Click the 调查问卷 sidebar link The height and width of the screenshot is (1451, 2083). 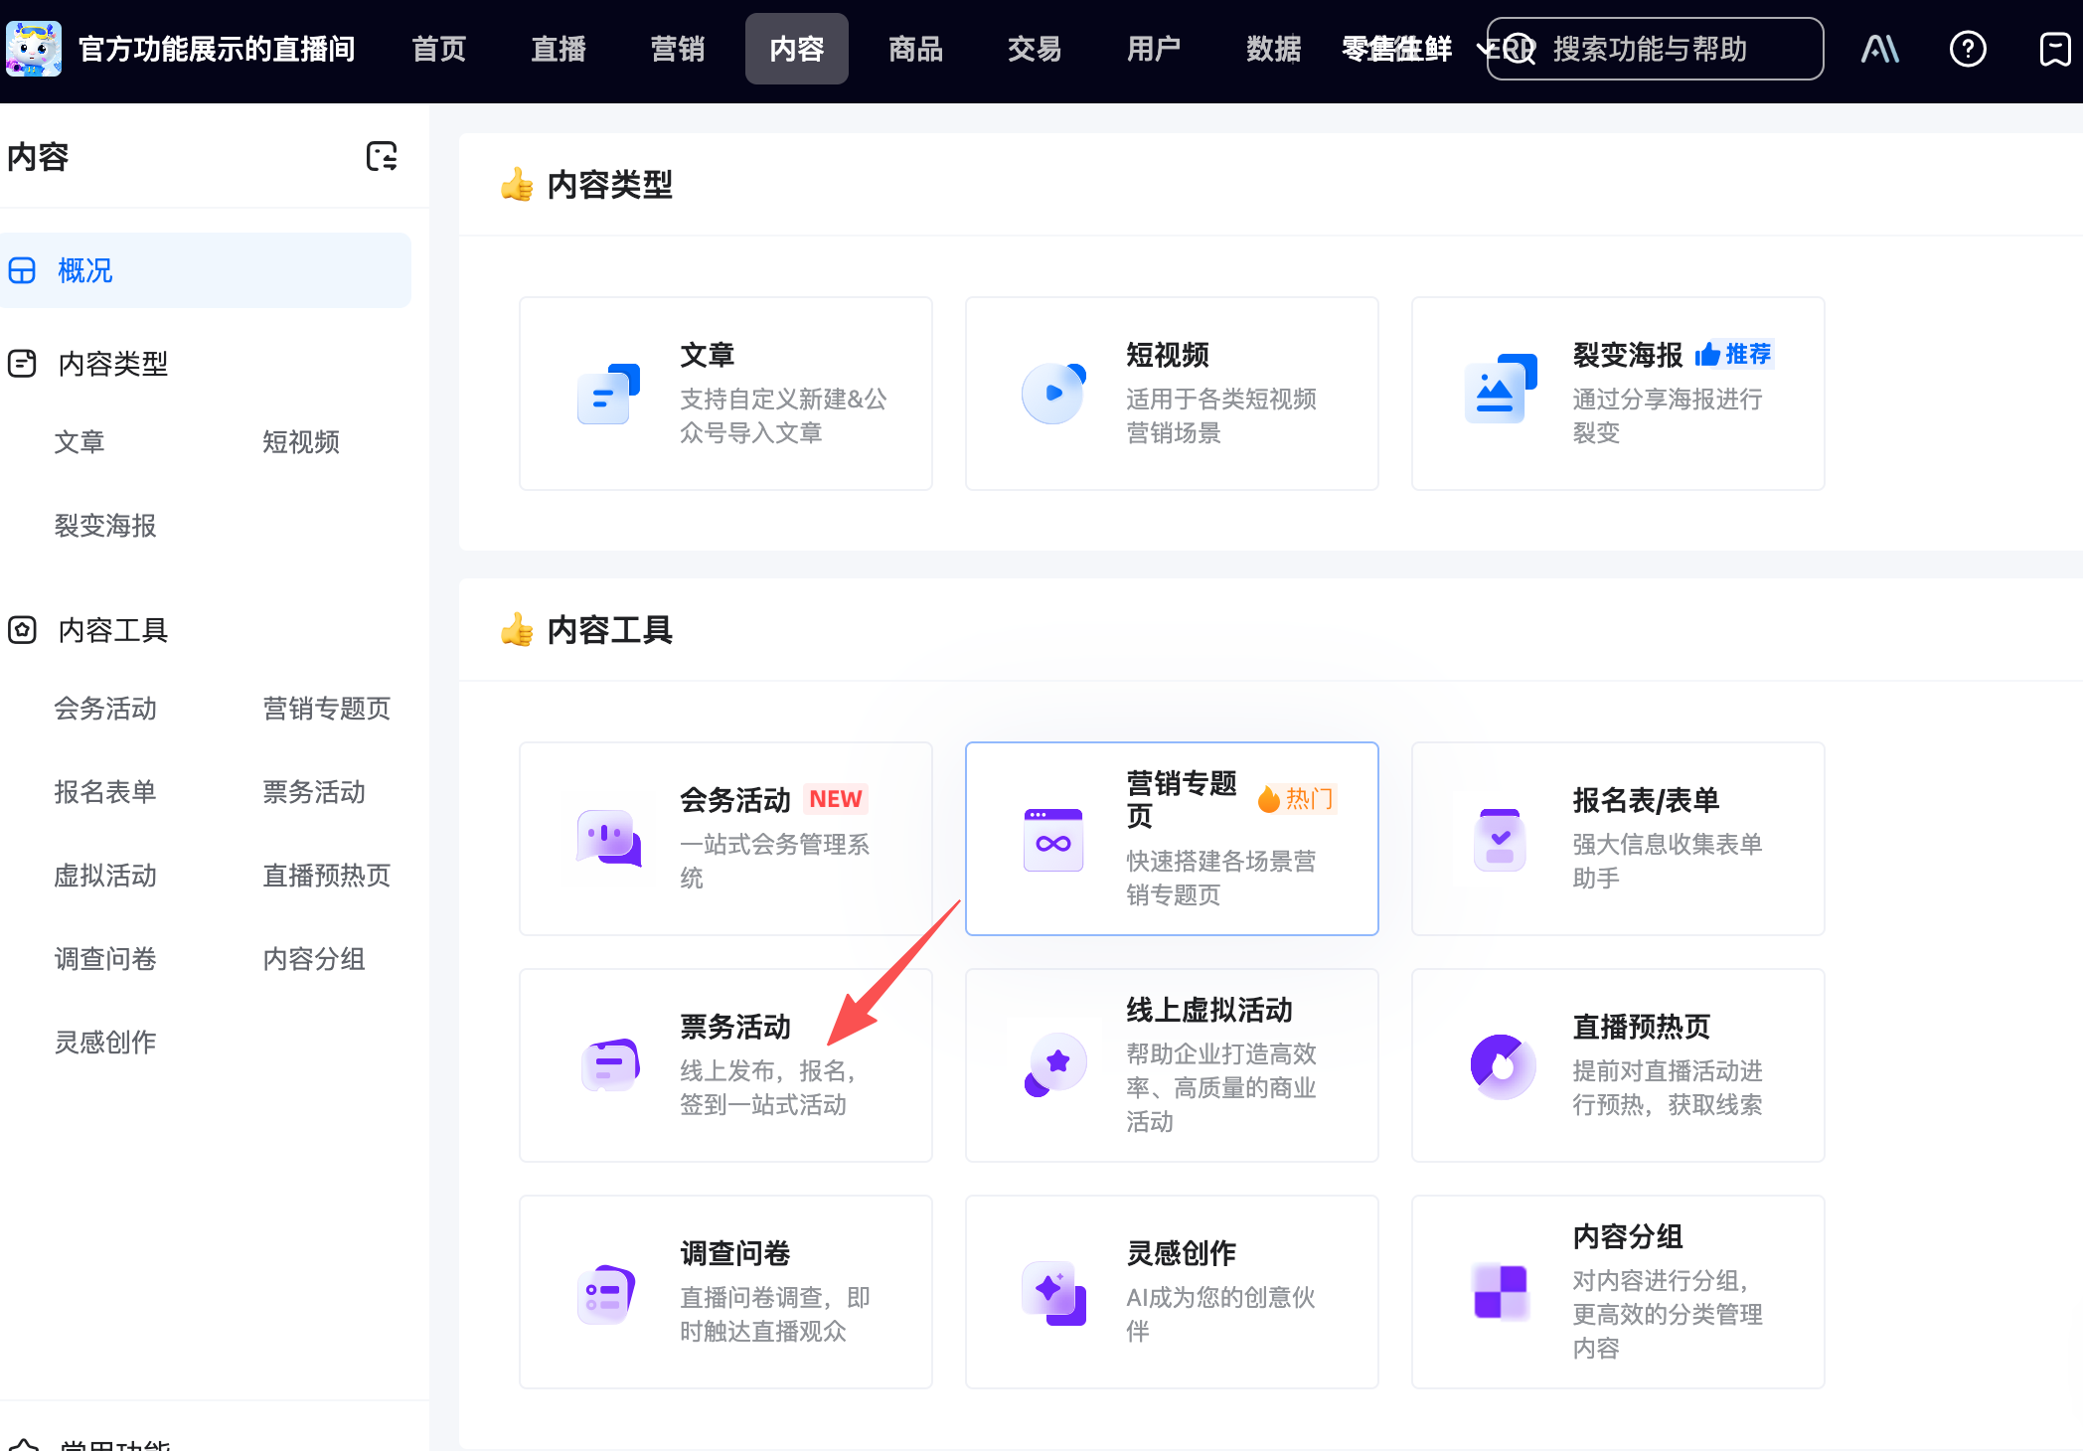coord(105,959)
